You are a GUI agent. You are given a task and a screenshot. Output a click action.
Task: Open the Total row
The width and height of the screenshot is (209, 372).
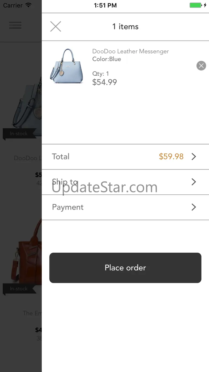(125, 157)
